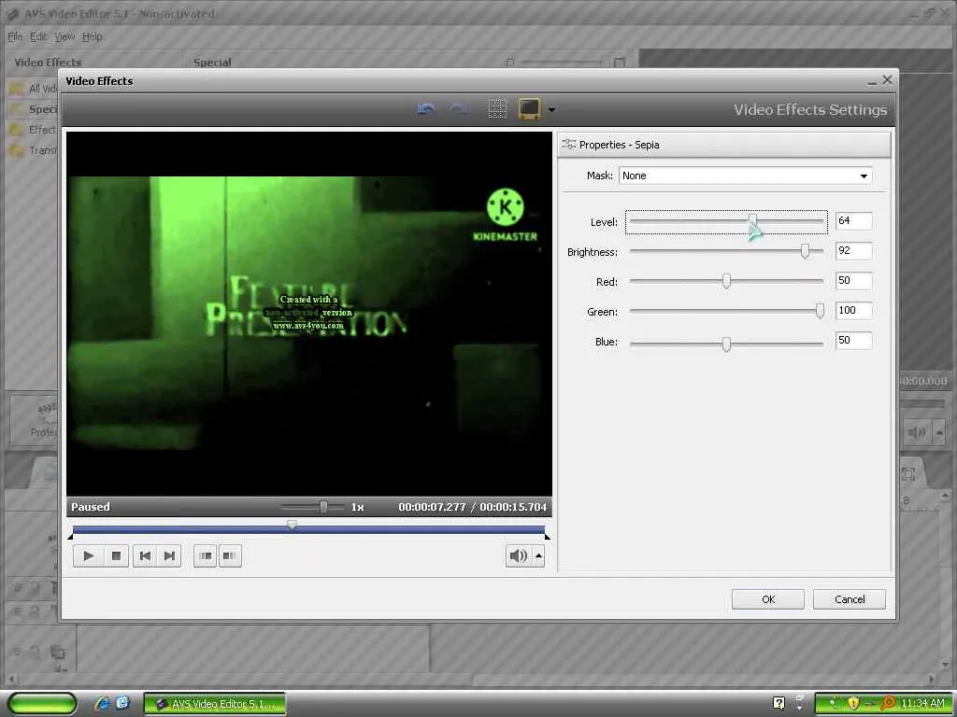The height and width of the screenshot is (717, 957).
Task: Open the Mask dropdown set to None
Action: (x=745, y=176)
